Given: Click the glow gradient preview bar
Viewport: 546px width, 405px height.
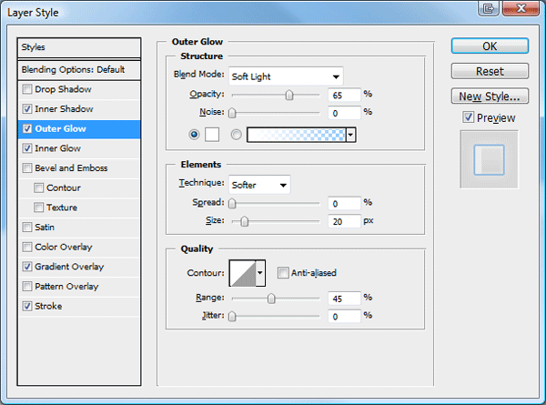Looking at the screenshot, I should point(297,135).
